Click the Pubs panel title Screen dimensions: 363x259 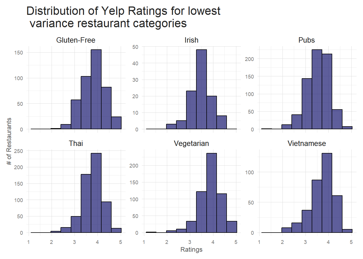tap(307, 40)
